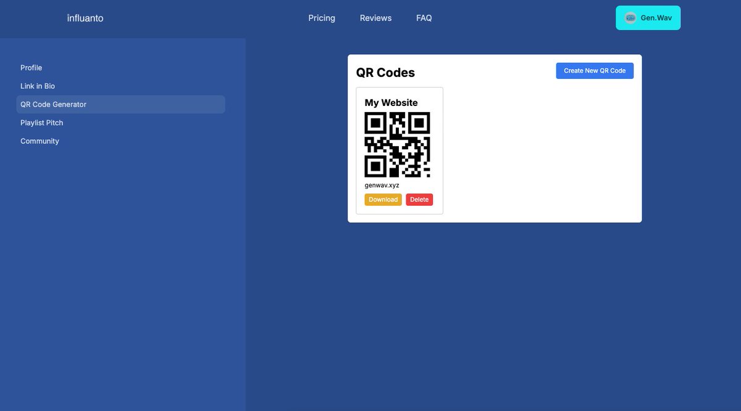Open the Pricing page
741x411 pixels.
[322, 18]
